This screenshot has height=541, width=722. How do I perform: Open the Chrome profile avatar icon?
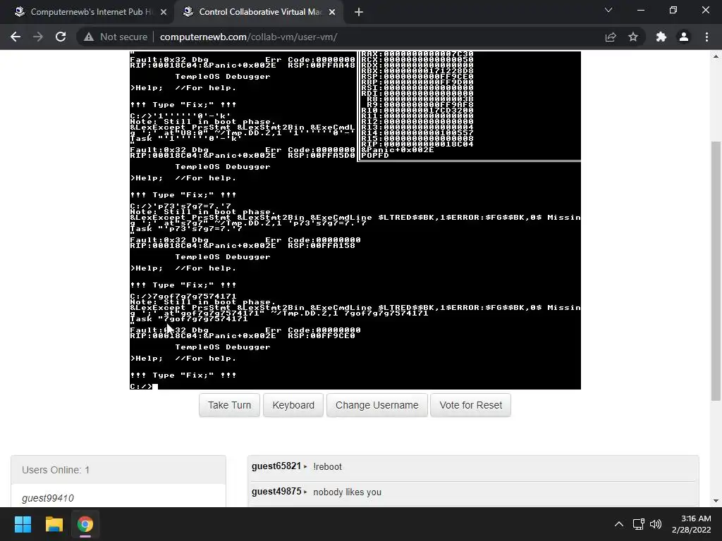684,37
